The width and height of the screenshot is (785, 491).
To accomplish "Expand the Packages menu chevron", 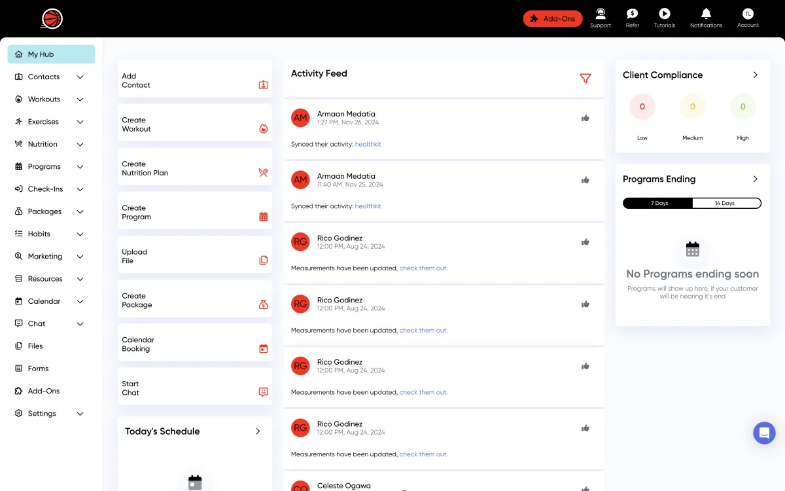I will 80,211.
